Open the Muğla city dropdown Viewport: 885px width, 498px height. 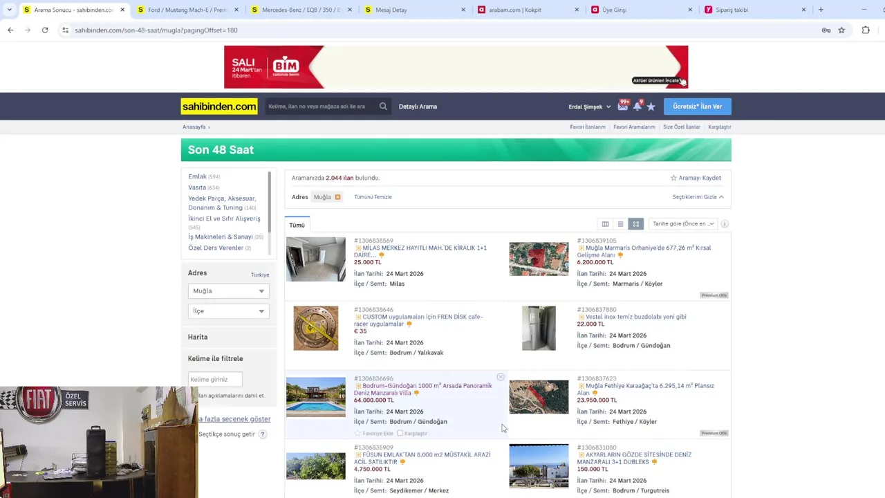(x=228, y=291)
